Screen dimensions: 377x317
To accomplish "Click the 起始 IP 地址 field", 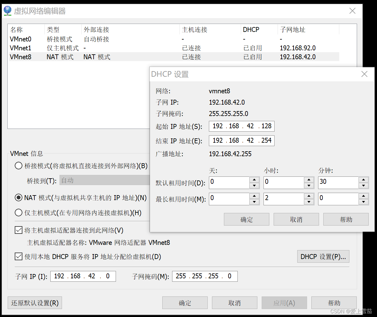I will (242, 126).
